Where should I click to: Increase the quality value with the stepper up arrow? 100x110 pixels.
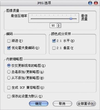(58, 25)
